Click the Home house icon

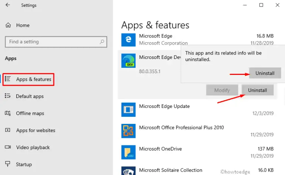pos(8,25)
